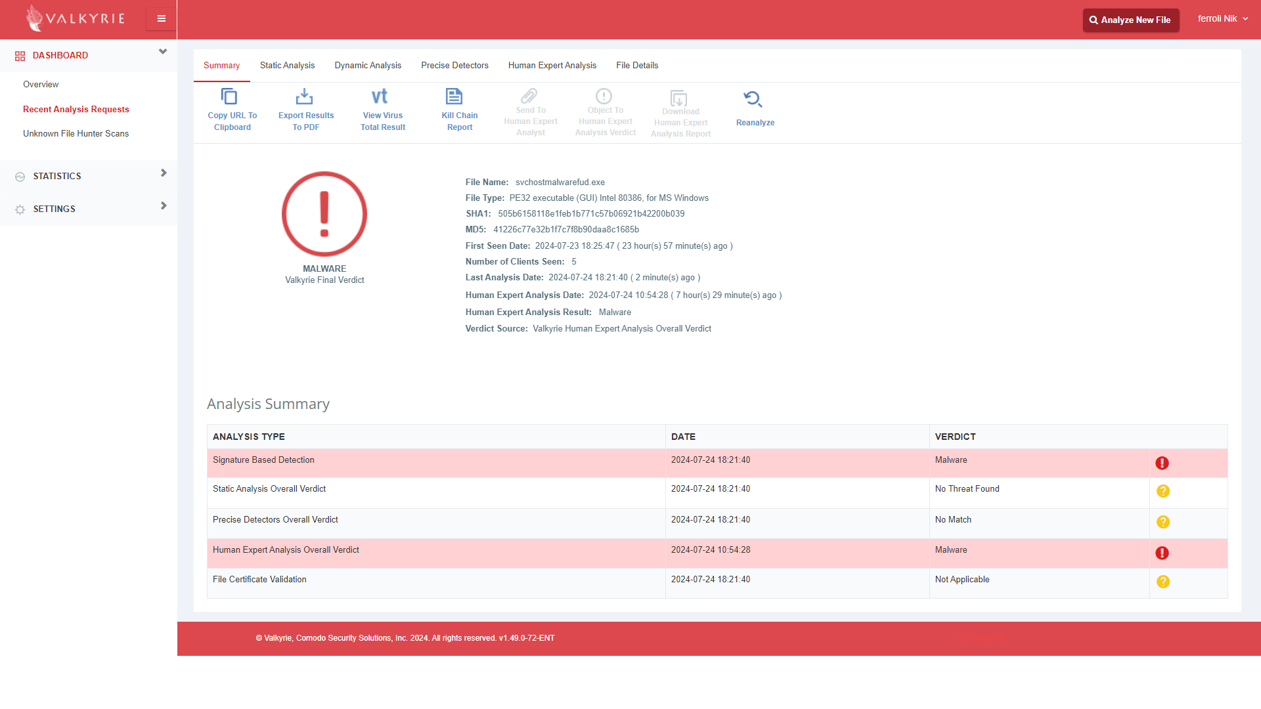Image resolution: width=1261 pixels, height=709 pixels.
Task: Open the Kill Chain Report icon
Action: tap(454, 97)
